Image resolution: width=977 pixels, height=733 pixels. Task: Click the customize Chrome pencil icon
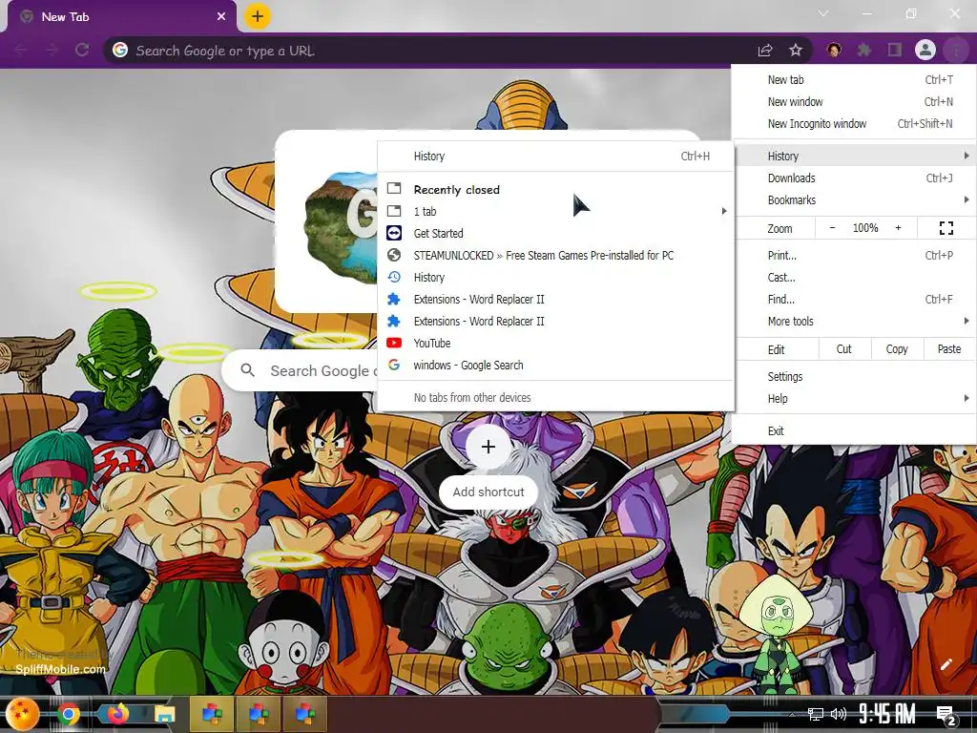pos(946,664)
